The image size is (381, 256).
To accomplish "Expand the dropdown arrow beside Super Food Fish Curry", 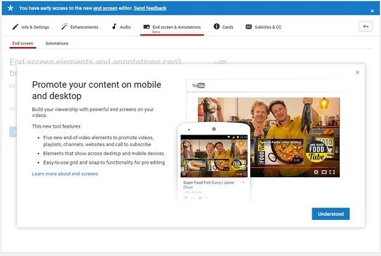I will [x=243, y=182].
